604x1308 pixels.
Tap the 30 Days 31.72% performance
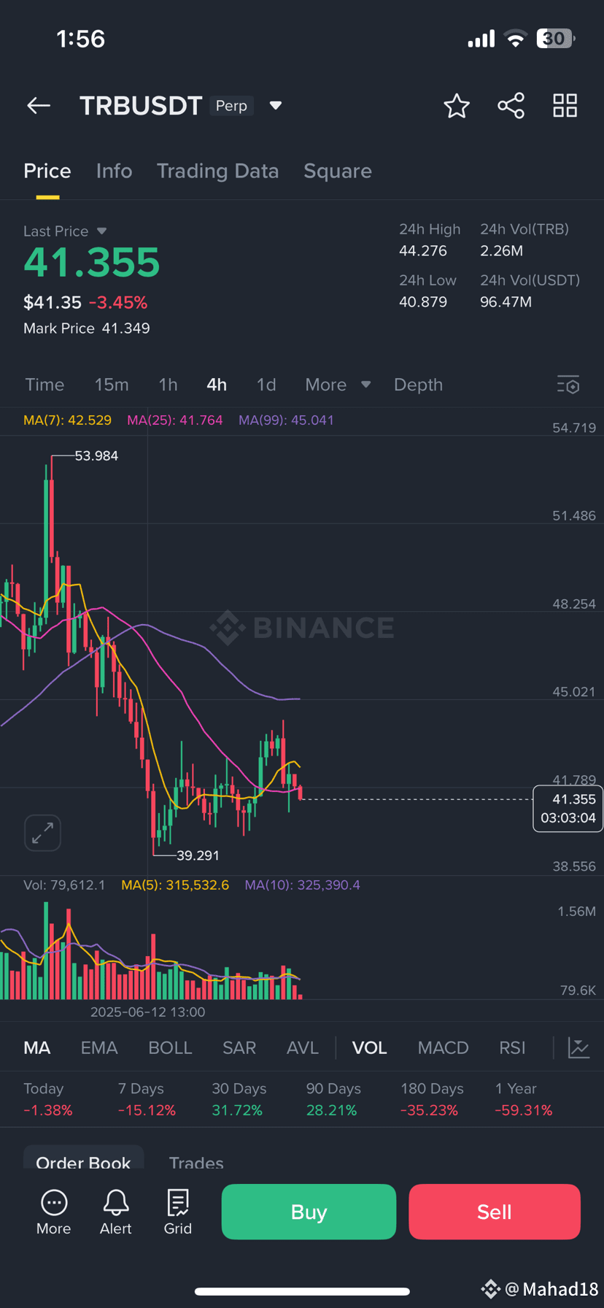(239, 1099)
